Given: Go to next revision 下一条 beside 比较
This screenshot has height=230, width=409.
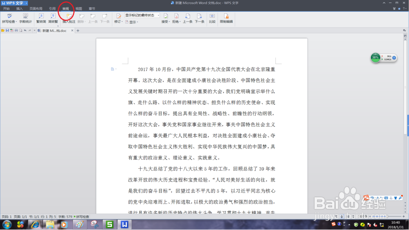Looking at the screenshot, I should point(200,18).
